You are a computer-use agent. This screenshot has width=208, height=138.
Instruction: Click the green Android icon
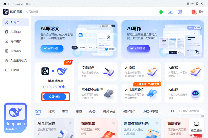click(161, 12)
